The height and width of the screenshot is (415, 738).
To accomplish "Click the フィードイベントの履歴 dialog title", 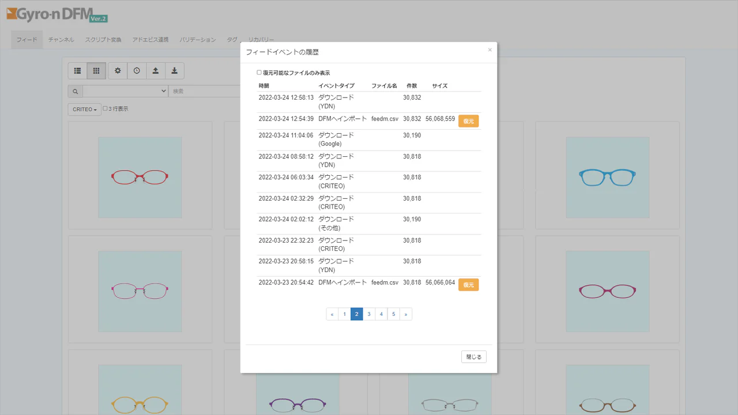I will 282,52.
